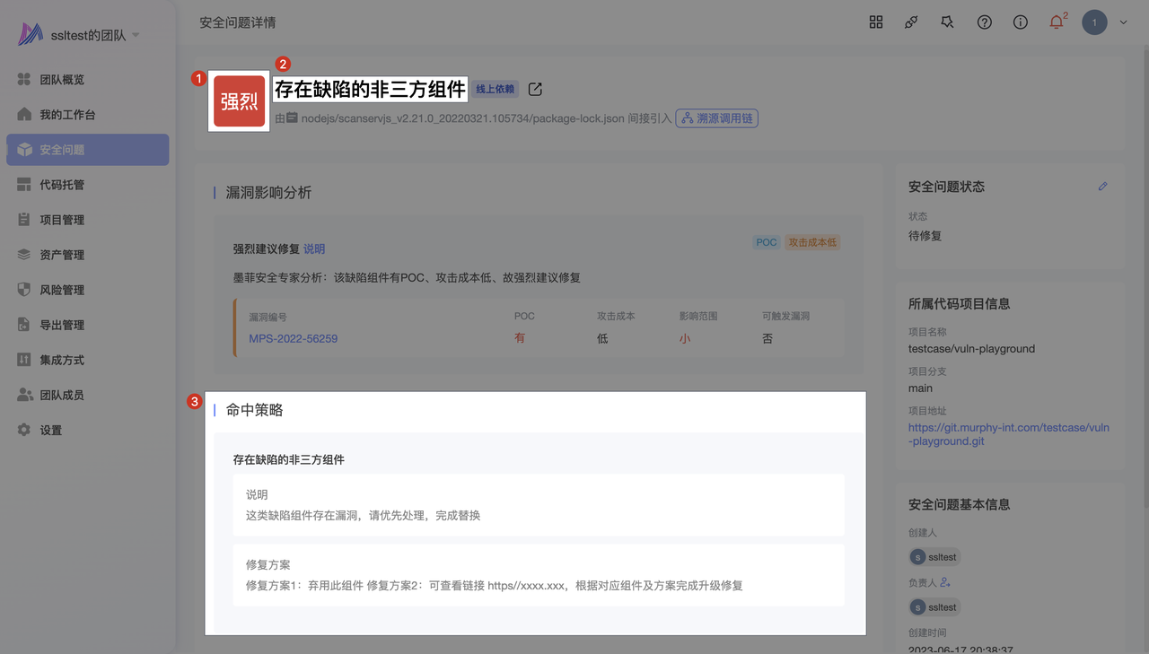Image resolution: width=1149 pixels, height=654 pixels.
Task: Click the rocket icon in top bar
Action: (911, 22)
